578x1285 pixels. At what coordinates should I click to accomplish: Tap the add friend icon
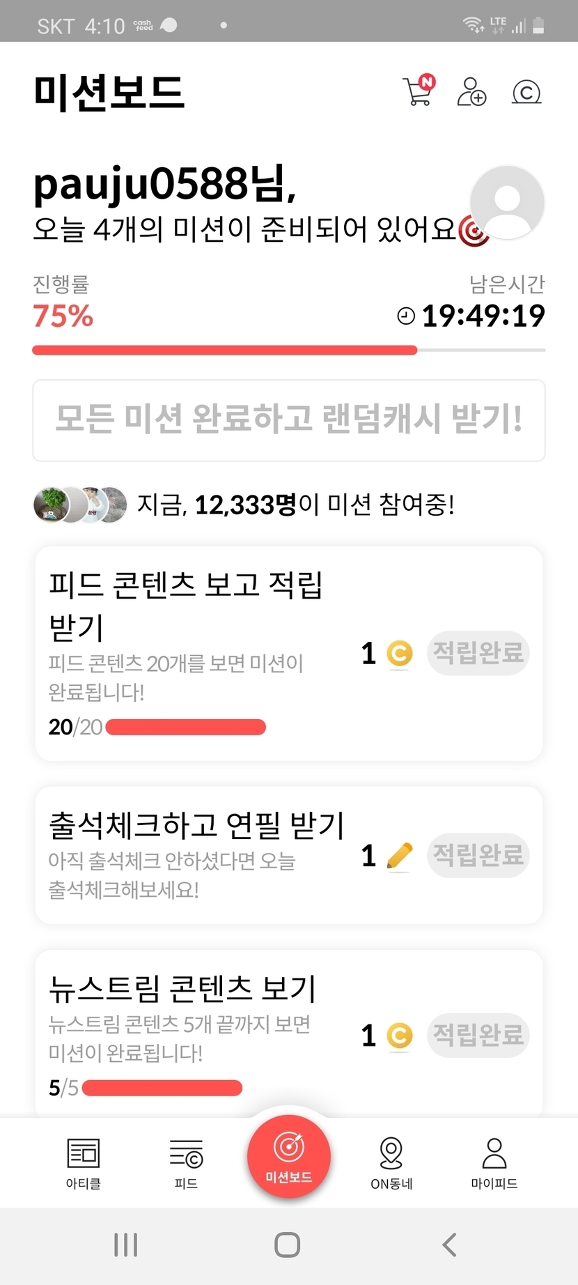pyautogui.click(x=471, y=91)
